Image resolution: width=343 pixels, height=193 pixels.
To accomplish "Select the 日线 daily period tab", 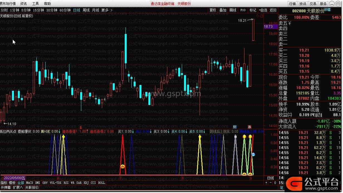I will (77, 10).
